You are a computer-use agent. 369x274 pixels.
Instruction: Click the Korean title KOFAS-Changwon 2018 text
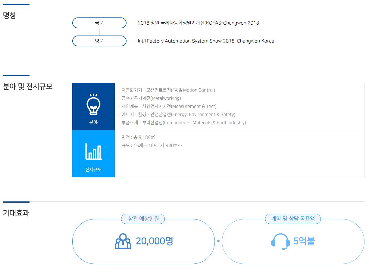pyautogui.click(x=199, y=23)
